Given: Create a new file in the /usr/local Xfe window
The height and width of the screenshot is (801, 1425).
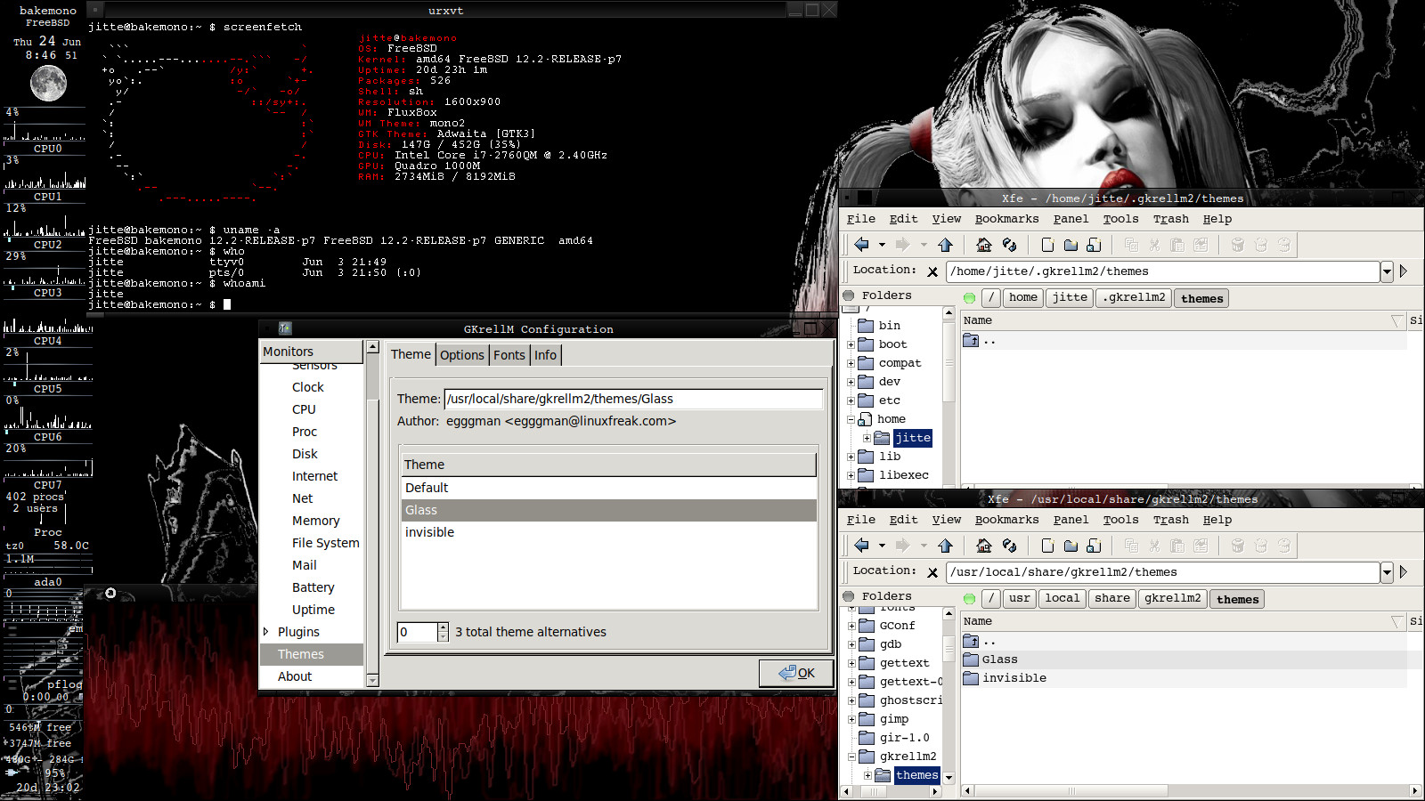Looking at the screenshot, I should click(x=1047, y=546).
